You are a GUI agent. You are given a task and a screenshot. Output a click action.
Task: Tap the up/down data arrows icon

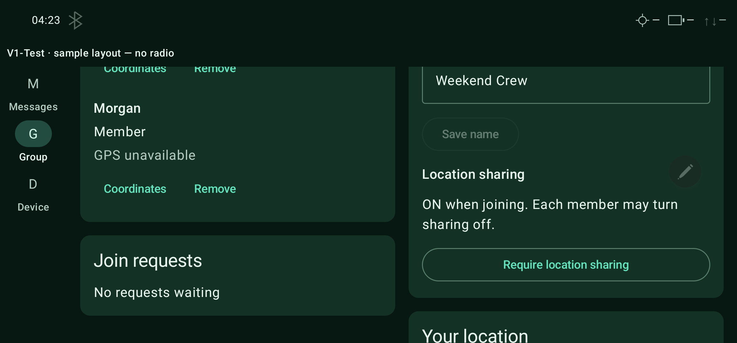pos(710,21)
